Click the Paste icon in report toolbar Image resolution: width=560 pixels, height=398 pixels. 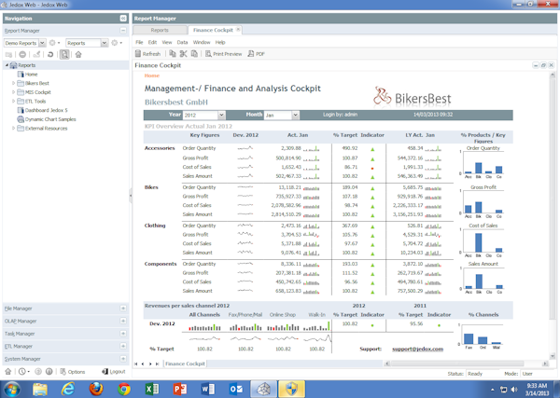(x=194, y=53)
